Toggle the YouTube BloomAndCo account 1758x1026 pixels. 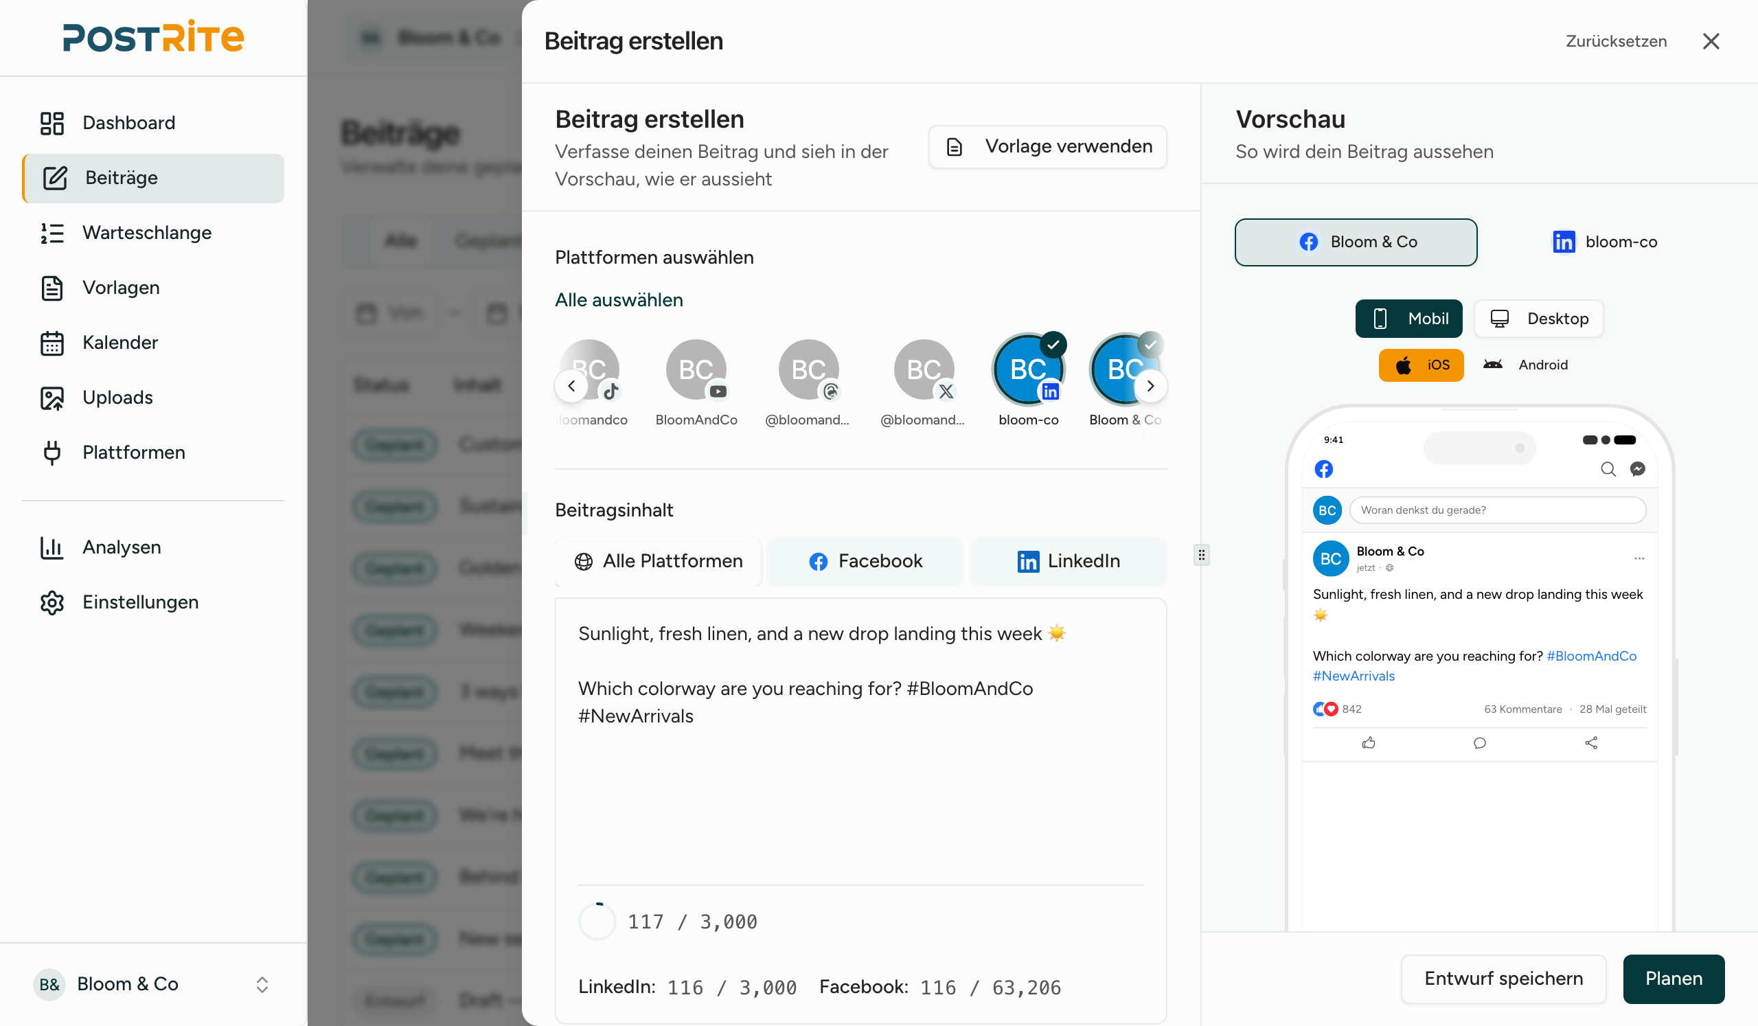point(696,383)
